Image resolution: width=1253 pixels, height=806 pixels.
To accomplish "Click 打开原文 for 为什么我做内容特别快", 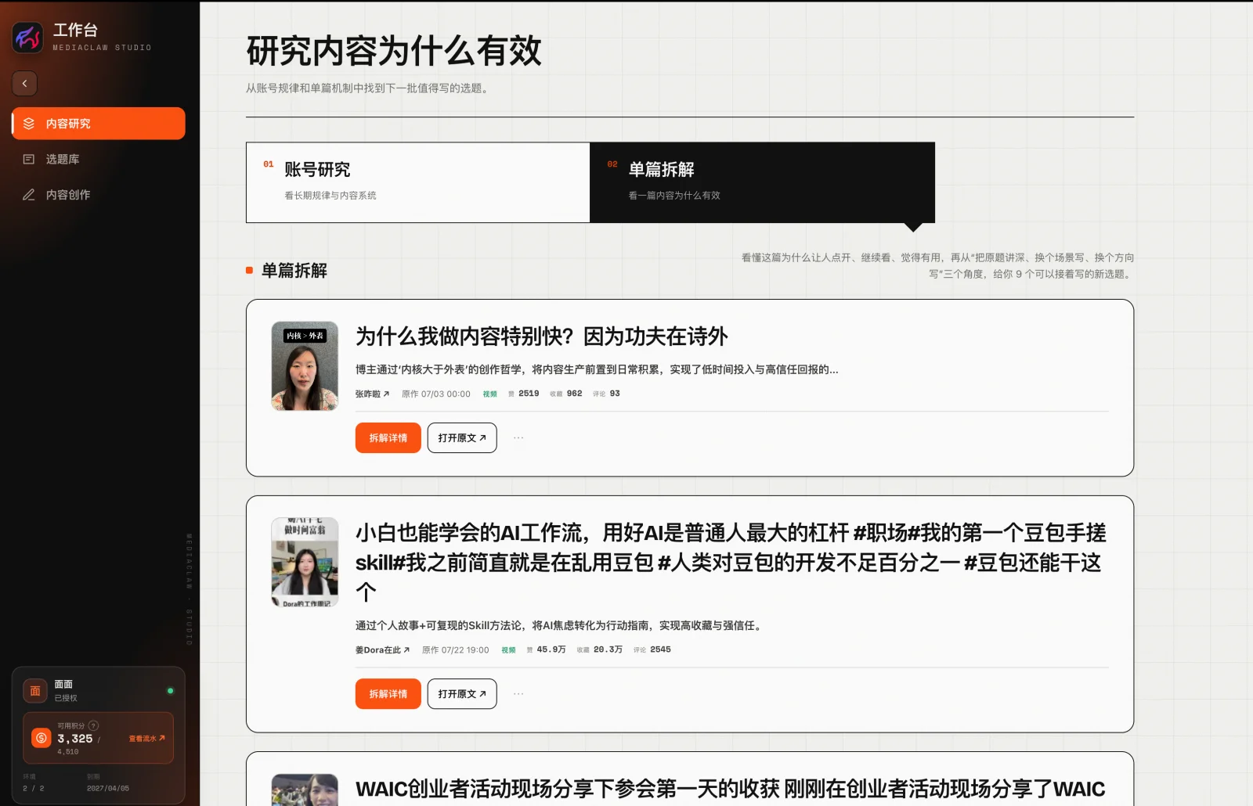I will coord(462,438).
